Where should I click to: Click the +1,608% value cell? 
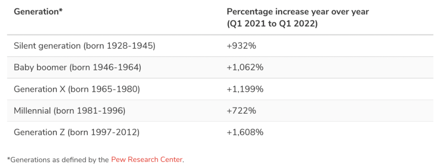tap(245, 132)
